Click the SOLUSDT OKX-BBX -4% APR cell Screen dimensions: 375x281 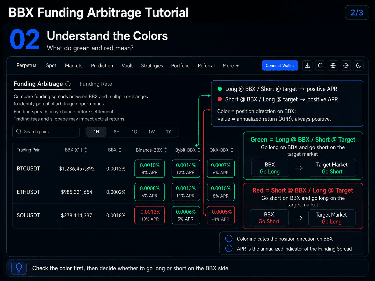click(x=221, y=215)
